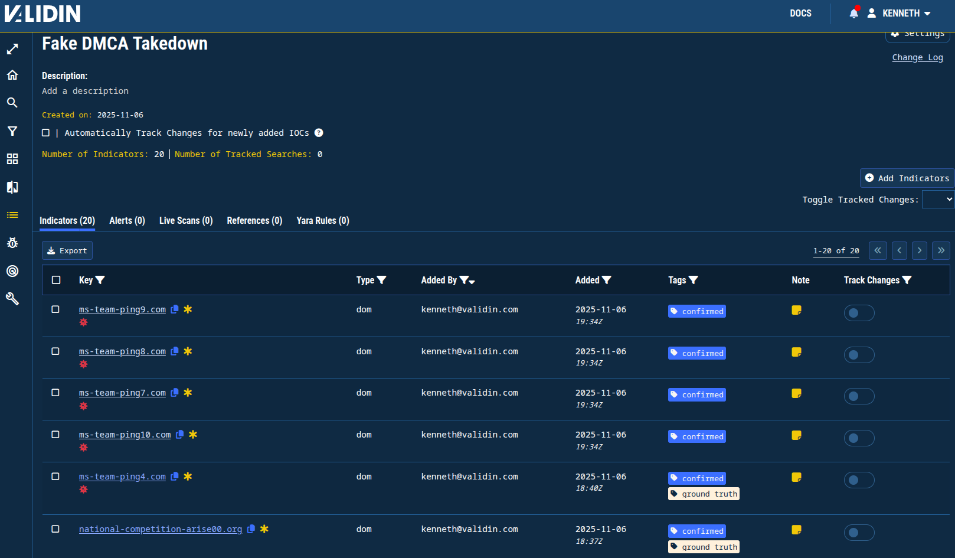
Task: Toggle track changes for ms-team-ping9.com
Action: (x=858, y=313)
